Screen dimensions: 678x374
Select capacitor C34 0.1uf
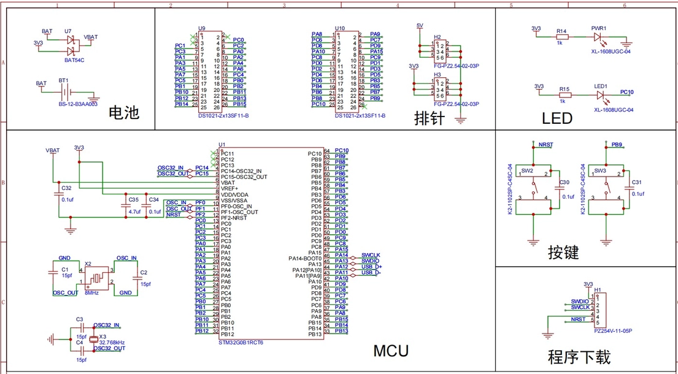(146, 206)
